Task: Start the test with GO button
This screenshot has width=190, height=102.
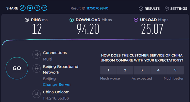Action: click(17, 68)
